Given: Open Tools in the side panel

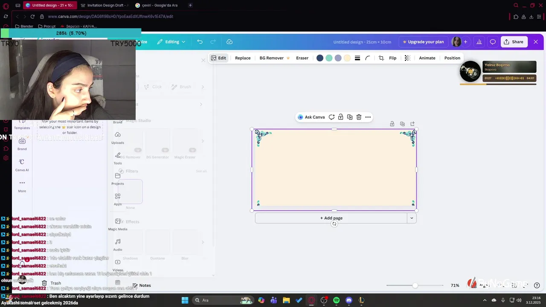Looking at the screenshot, I should [x=118, y=158].
